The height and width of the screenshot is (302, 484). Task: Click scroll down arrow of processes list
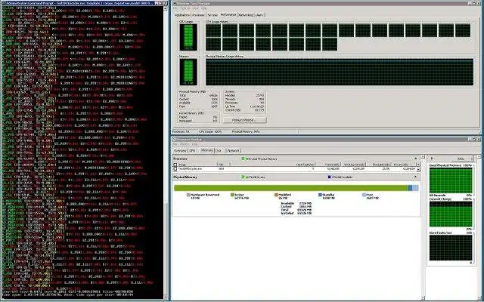pos(418,169)
